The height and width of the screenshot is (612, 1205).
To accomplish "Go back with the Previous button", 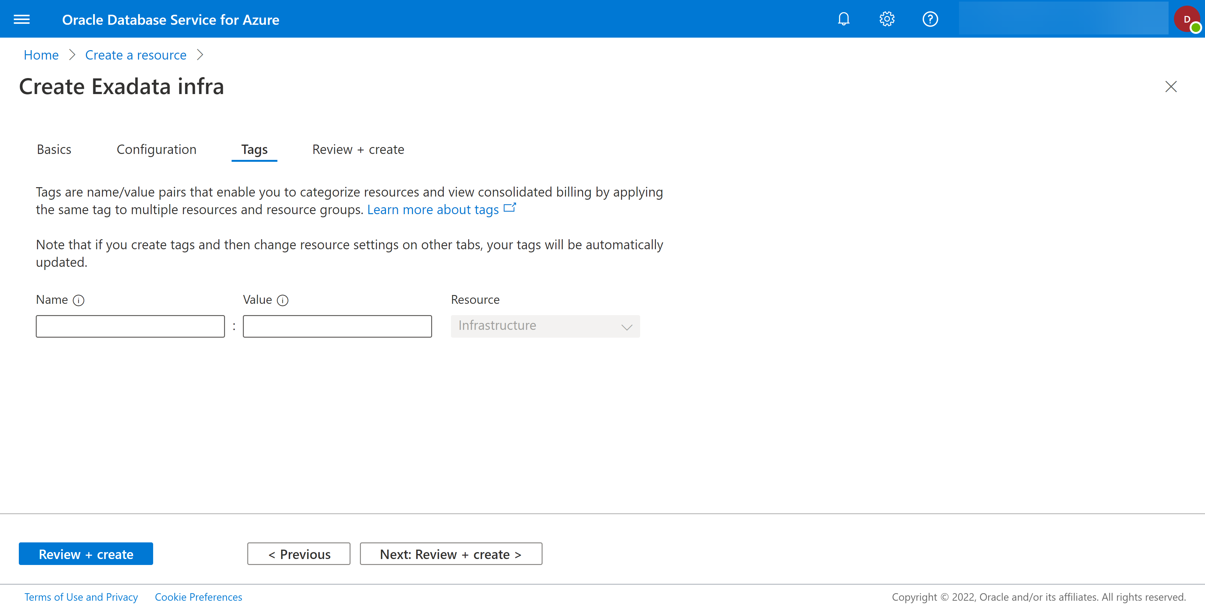I will point(298,554).
